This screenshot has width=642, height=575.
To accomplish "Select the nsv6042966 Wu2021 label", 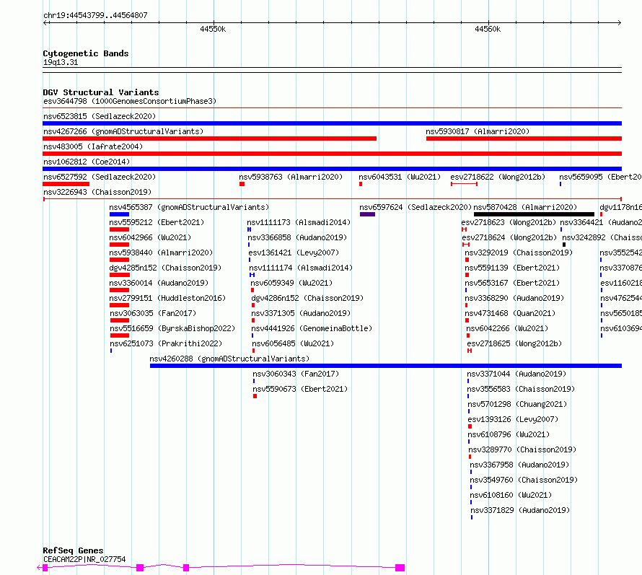I will [x=150, y=237].
